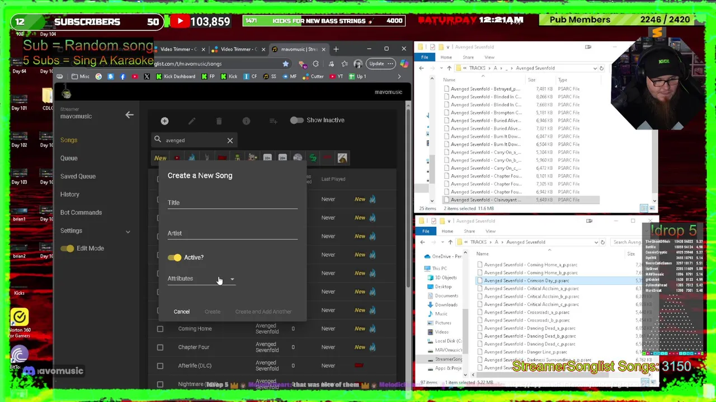Screen dimensions: 716x402
Task: Click the Title input field
Action: click(x=232, y=202)
